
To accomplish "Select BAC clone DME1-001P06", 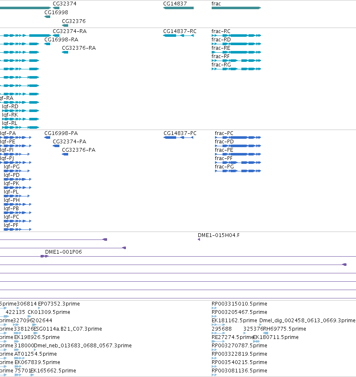I will [x=63, y=252].
